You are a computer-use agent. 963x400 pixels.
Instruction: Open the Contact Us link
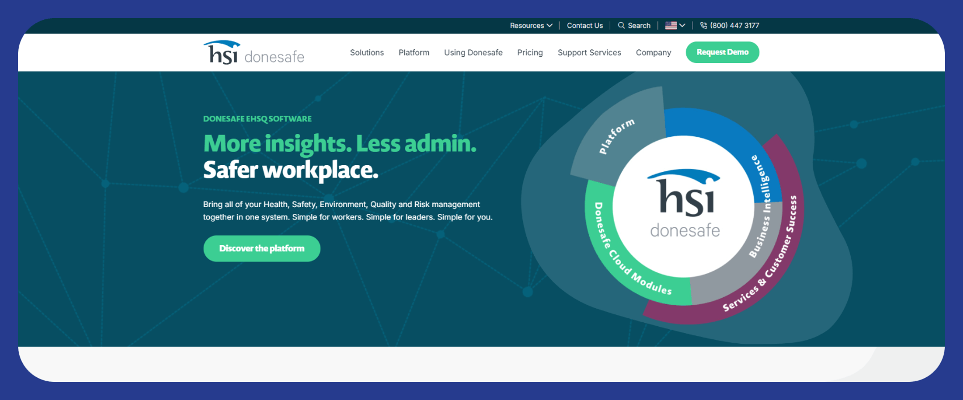585,26
